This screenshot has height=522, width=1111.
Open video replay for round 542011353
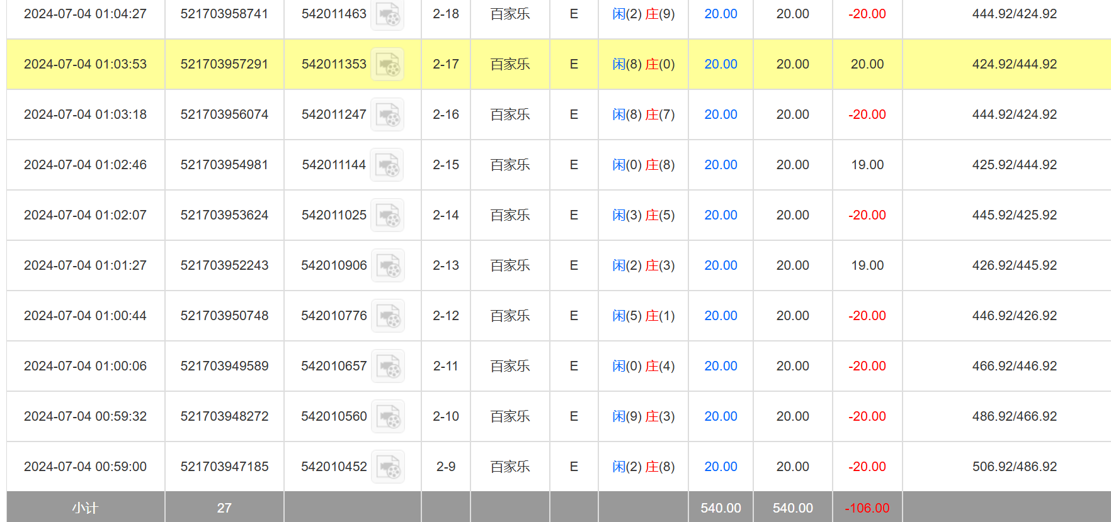(x=387, y=64)
